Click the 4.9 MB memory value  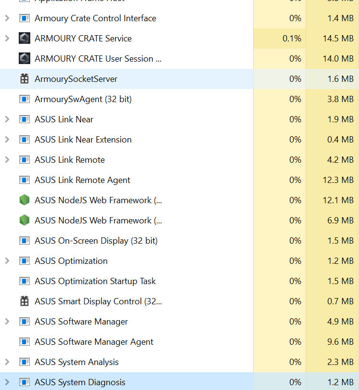[340, 322]
